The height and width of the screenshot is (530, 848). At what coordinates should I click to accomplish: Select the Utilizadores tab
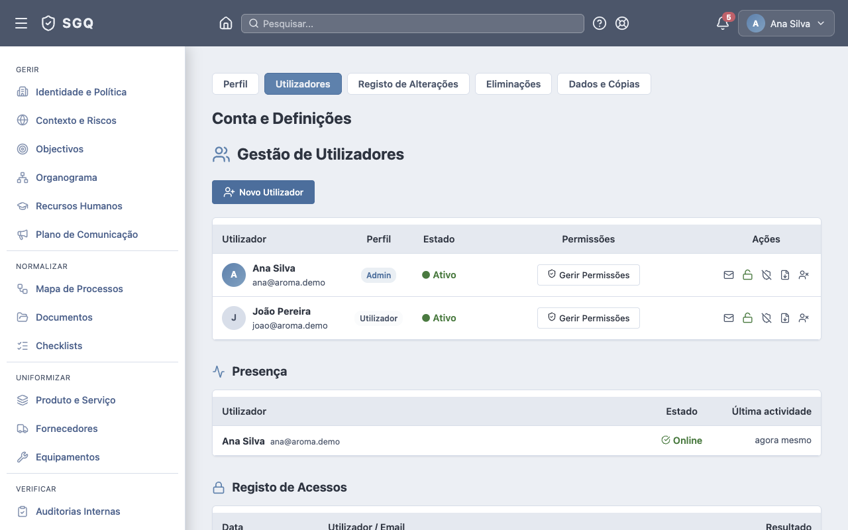coord(303,84)
